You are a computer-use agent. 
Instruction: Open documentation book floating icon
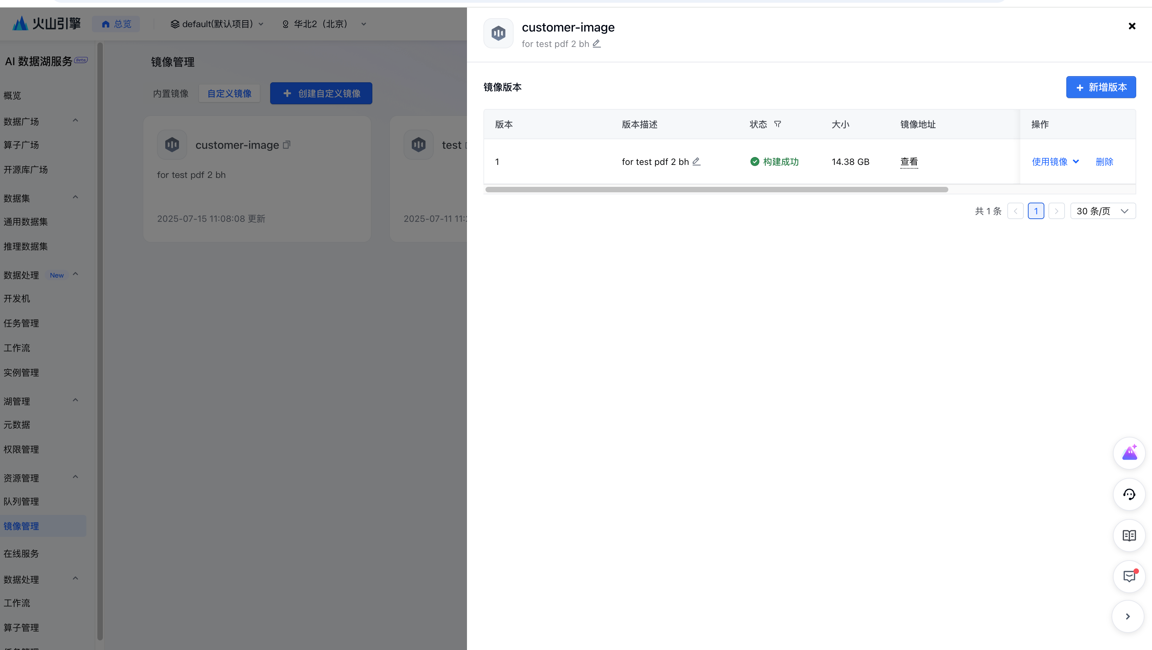pyautogui.click(x=1129, y=535)
